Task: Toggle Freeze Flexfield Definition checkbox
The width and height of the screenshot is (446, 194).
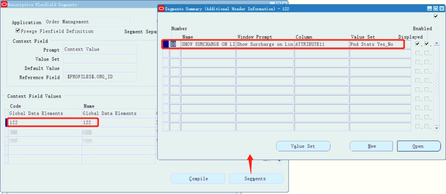Action: 18,30
